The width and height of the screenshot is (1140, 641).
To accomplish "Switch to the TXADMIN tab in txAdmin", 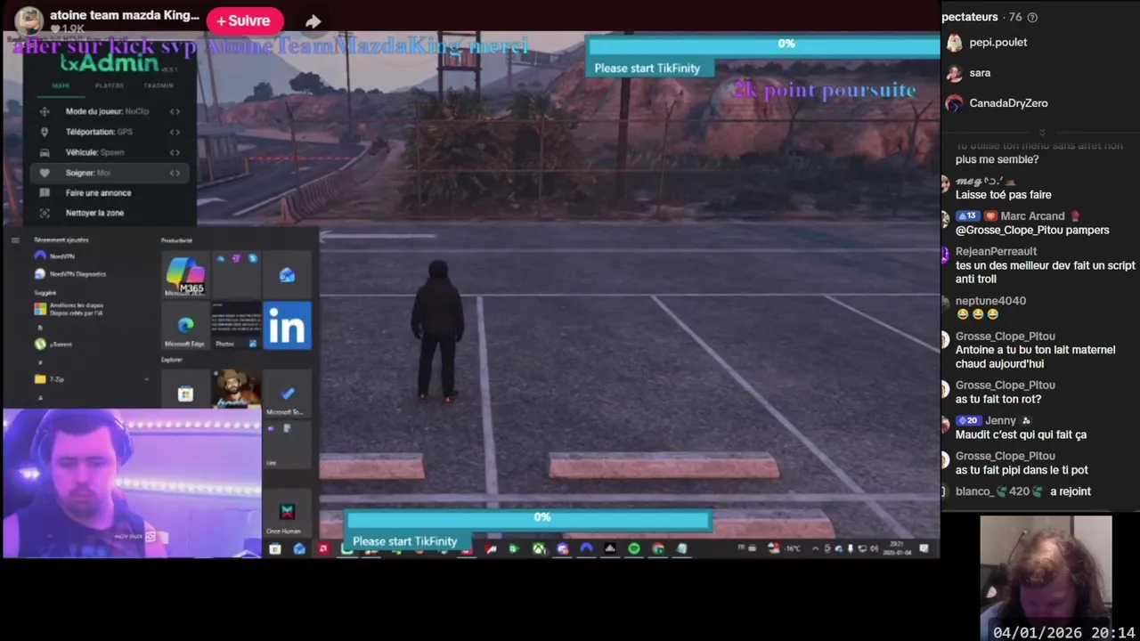I will (x=159, y=85).
